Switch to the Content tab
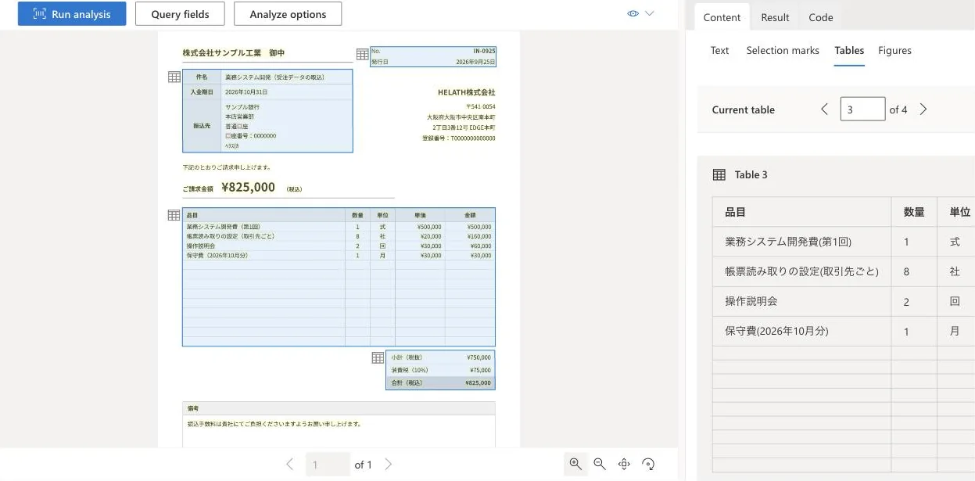The image size is (975, 481). click(722, 17)
